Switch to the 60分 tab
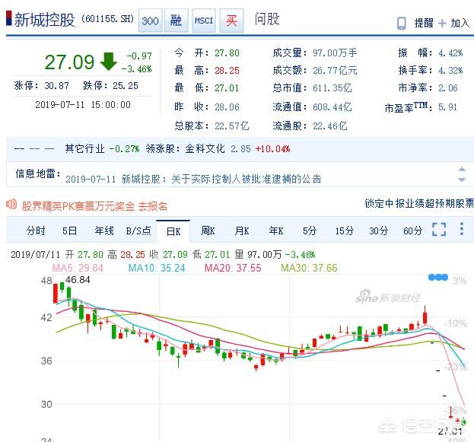Viewport: 474px width, 442px height. [412, 231]
